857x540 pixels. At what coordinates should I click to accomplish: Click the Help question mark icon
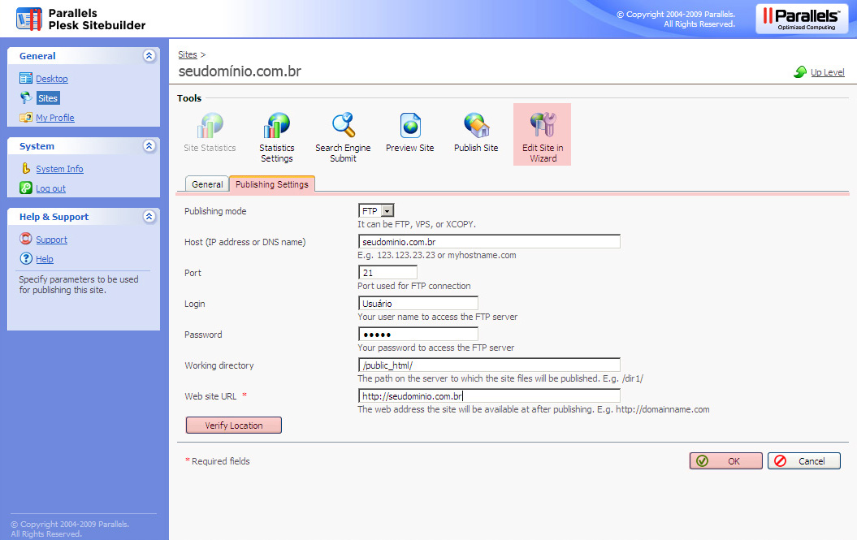coord(26,258)
